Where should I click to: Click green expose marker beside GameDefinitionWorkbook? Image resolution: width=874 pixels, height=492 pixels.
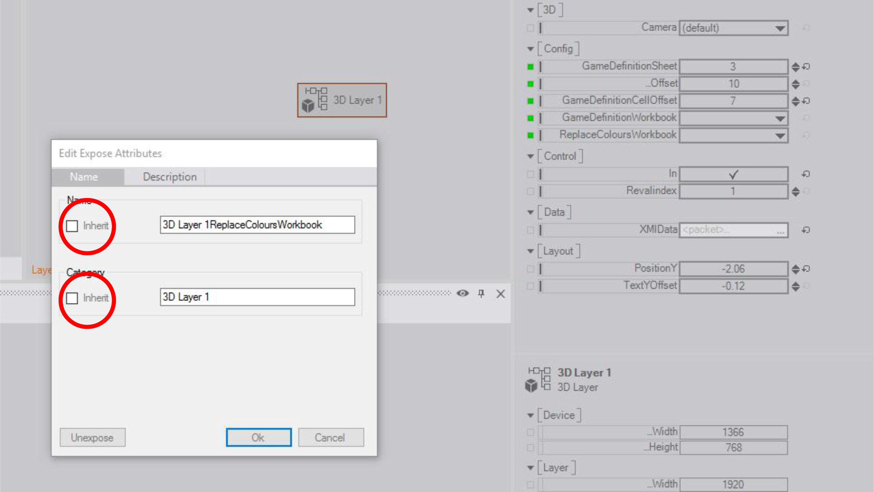(530, 118)
